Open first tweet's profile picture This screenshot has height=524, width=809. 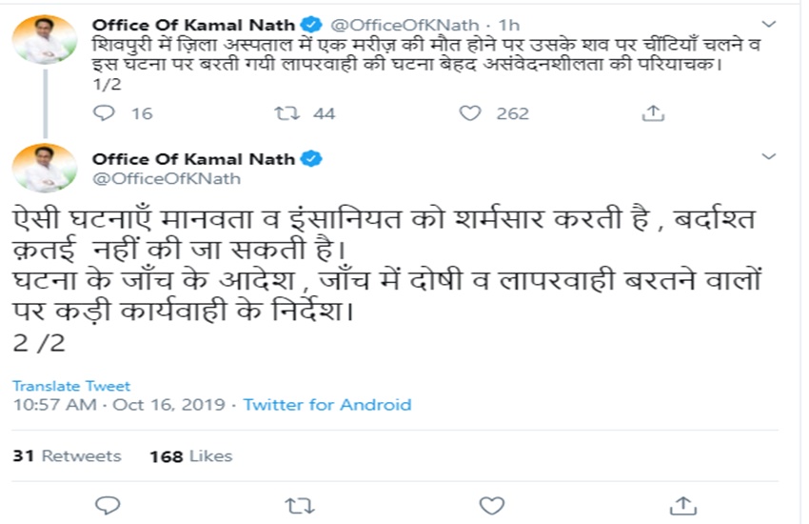tap(45, 40)
